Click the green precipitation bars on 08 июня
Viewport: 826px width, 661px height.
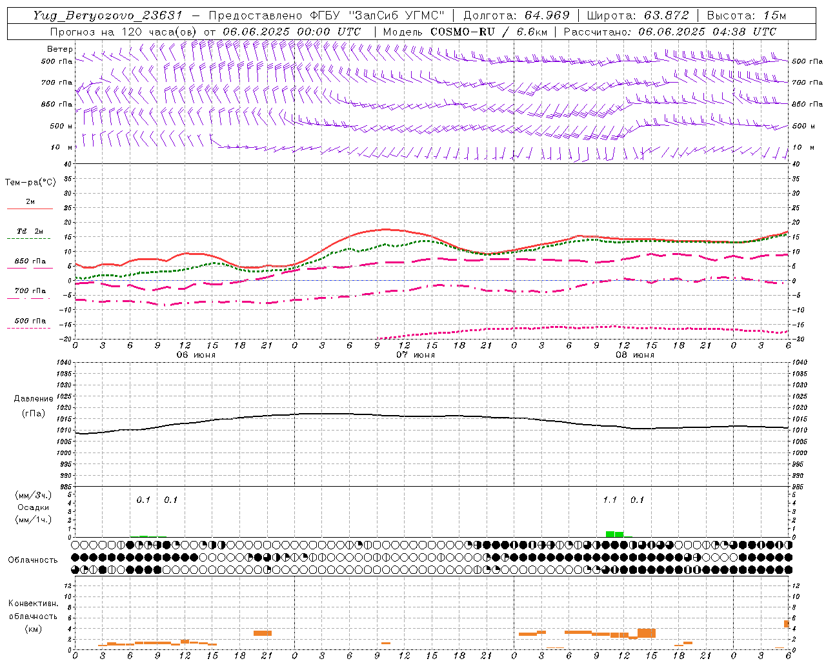(x=614, y=534)
